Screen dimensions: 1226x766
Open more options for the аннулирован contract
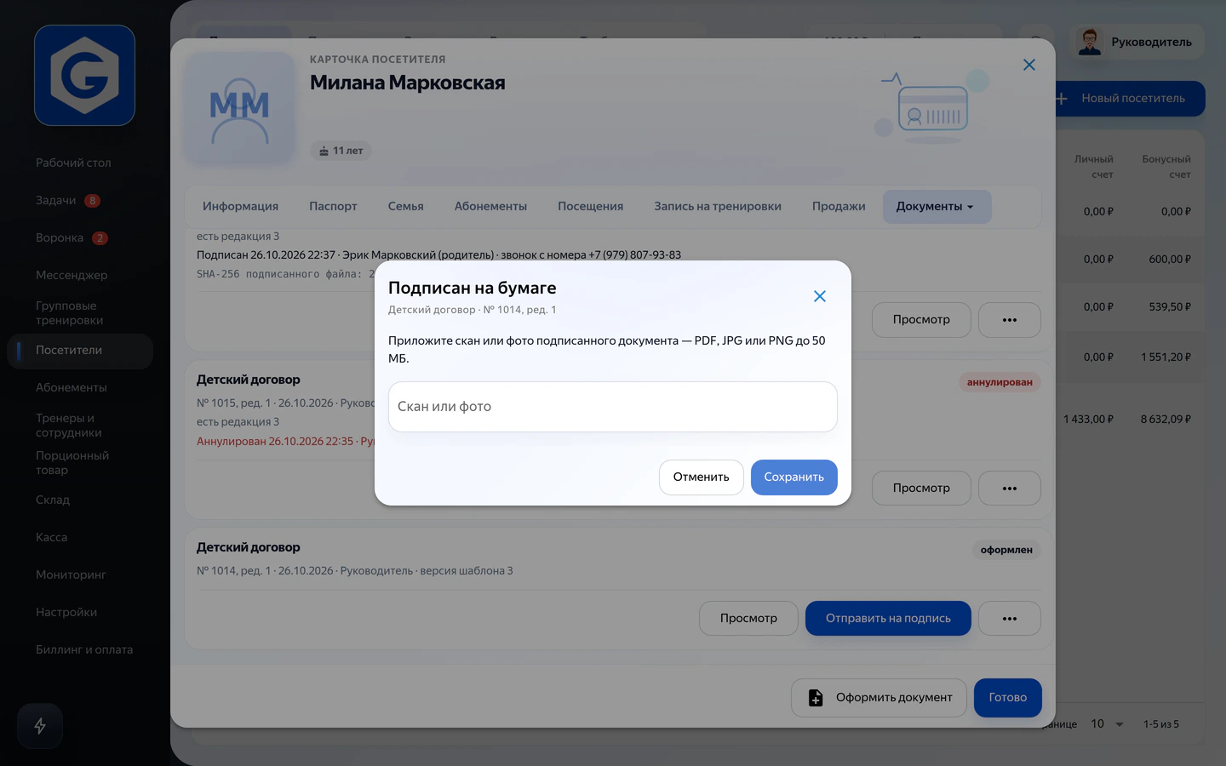coord(1009,489)
